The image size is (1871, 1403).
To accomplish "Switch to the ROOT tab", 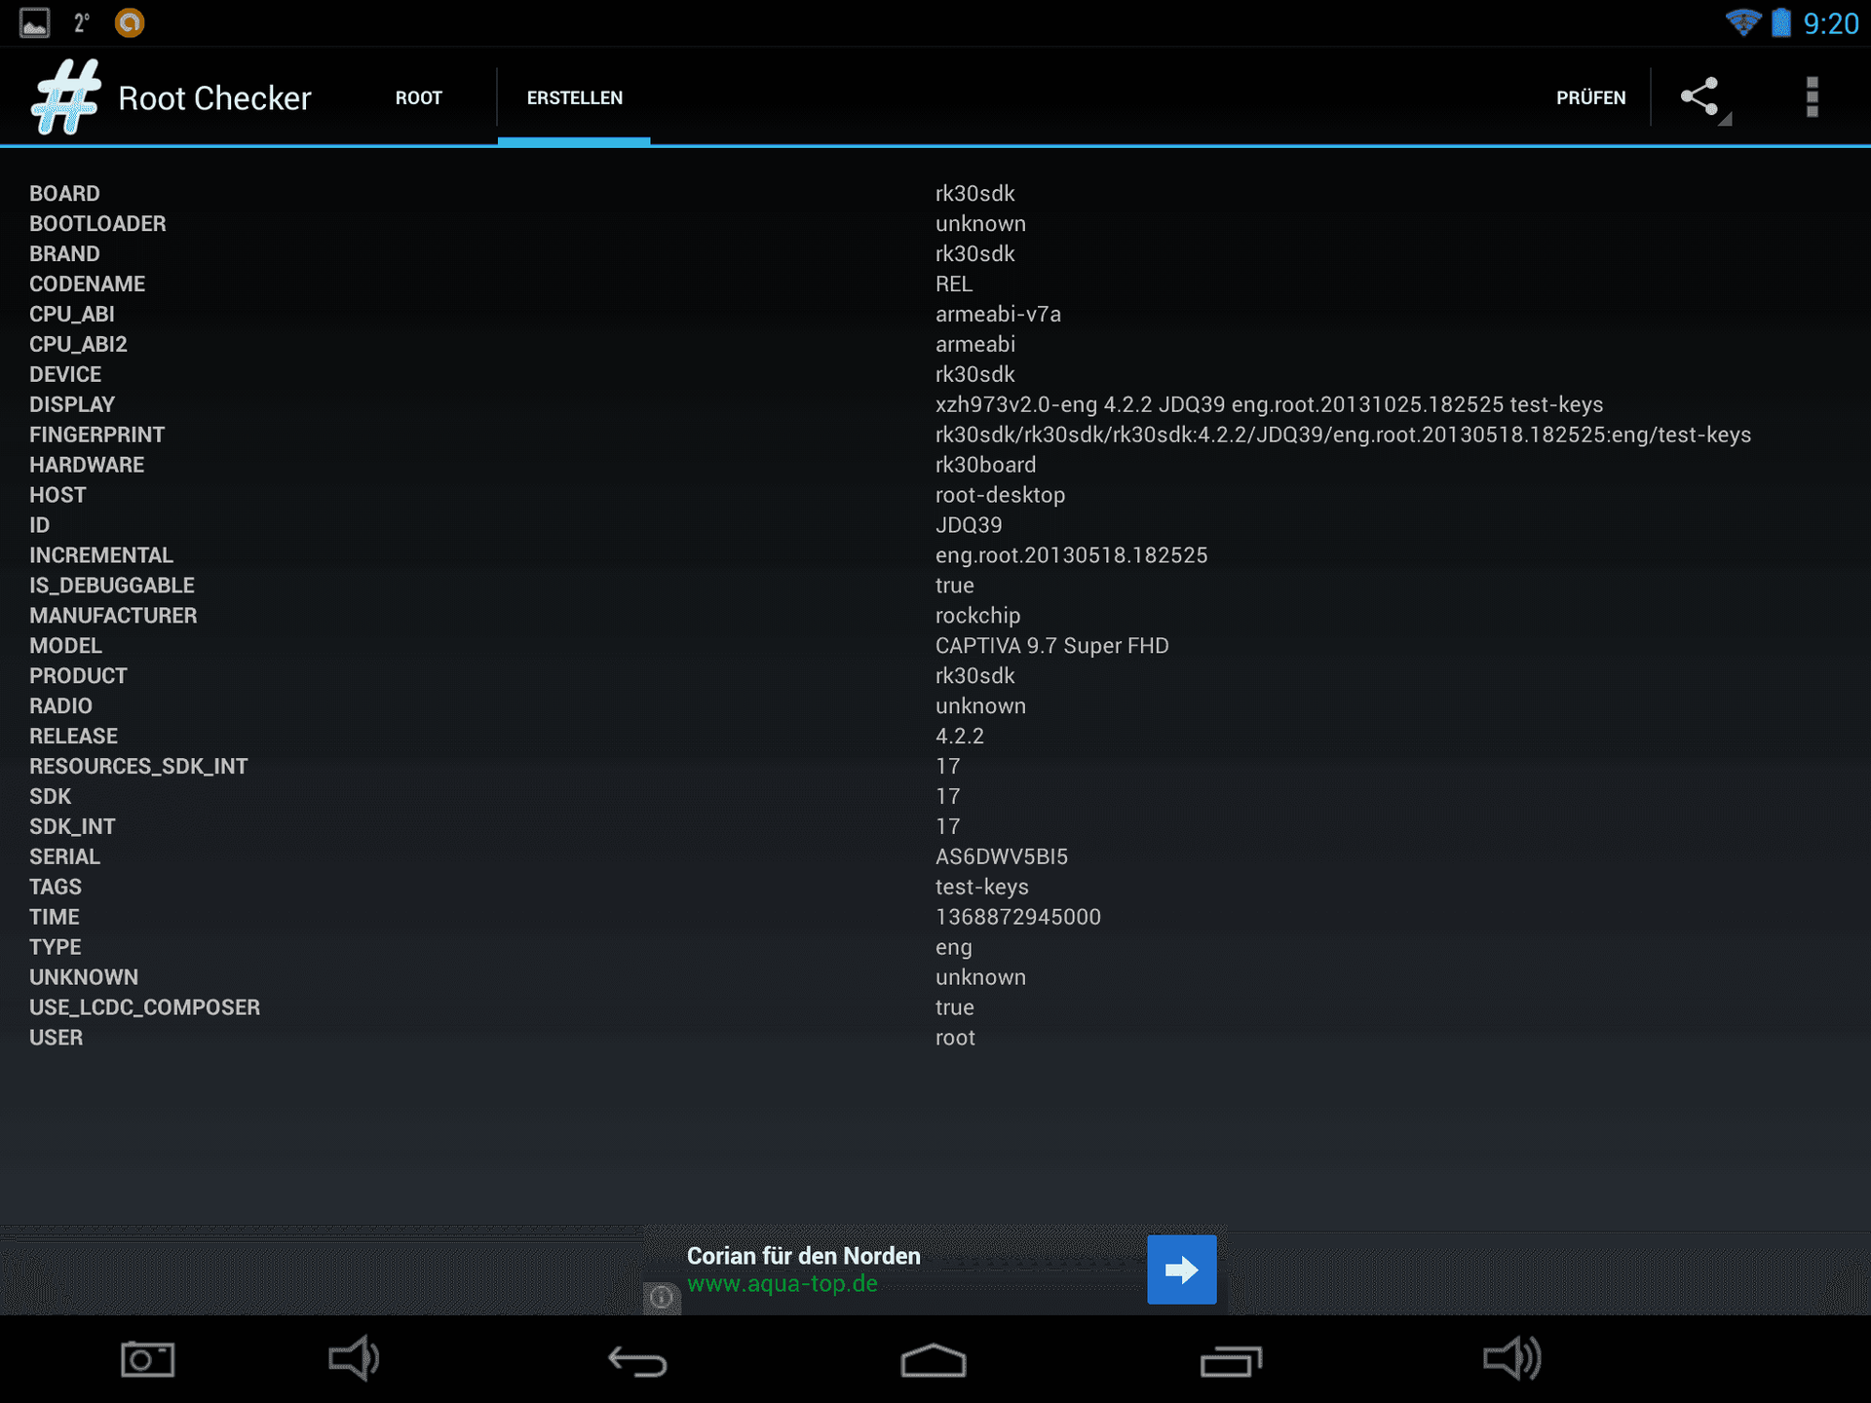I will click(x=419, y=97).
